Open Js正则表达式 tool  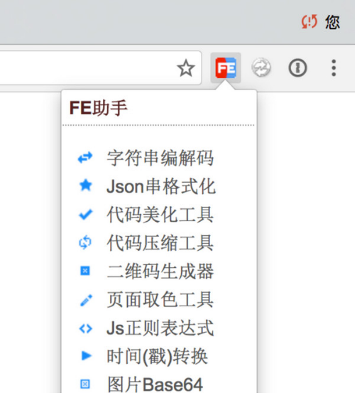160,328
